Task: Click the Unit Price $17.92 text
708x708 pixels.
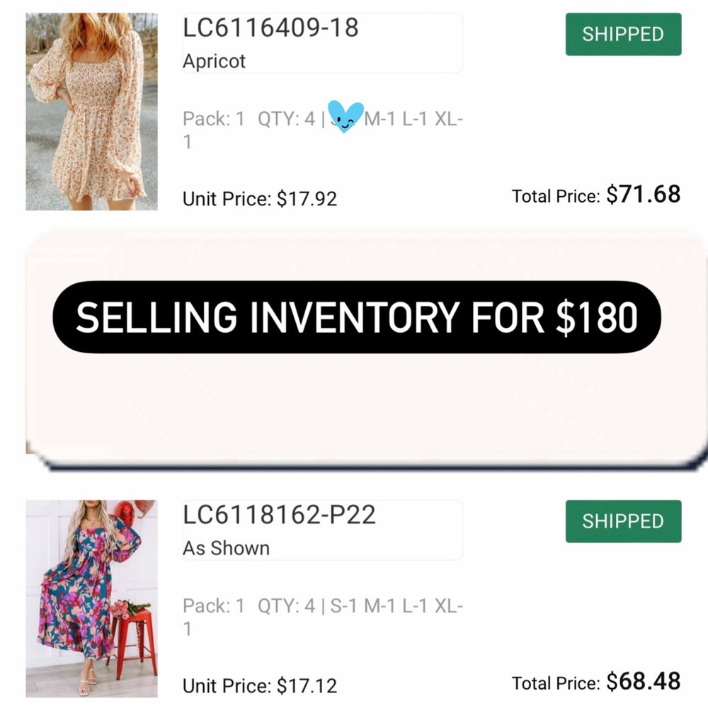Action: (259, 199)
